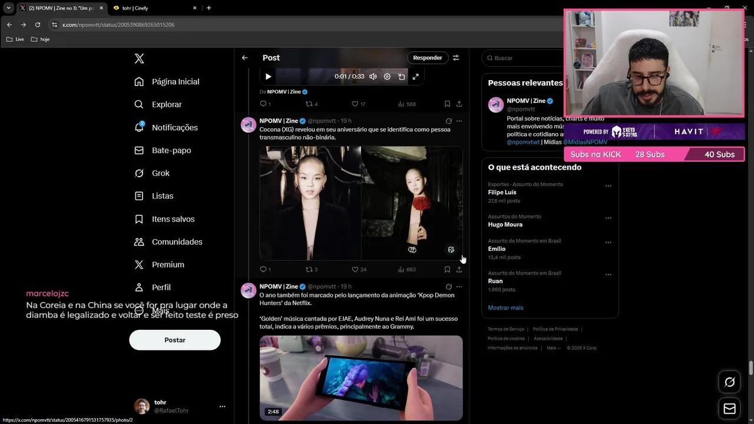Open the Live bookmark folder

click(x=15, y=39)
